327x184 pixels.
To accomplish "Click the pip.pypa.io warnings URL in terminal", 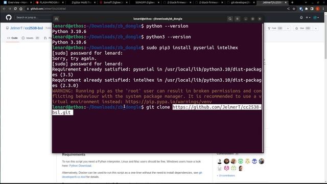I will pos(169,102).
